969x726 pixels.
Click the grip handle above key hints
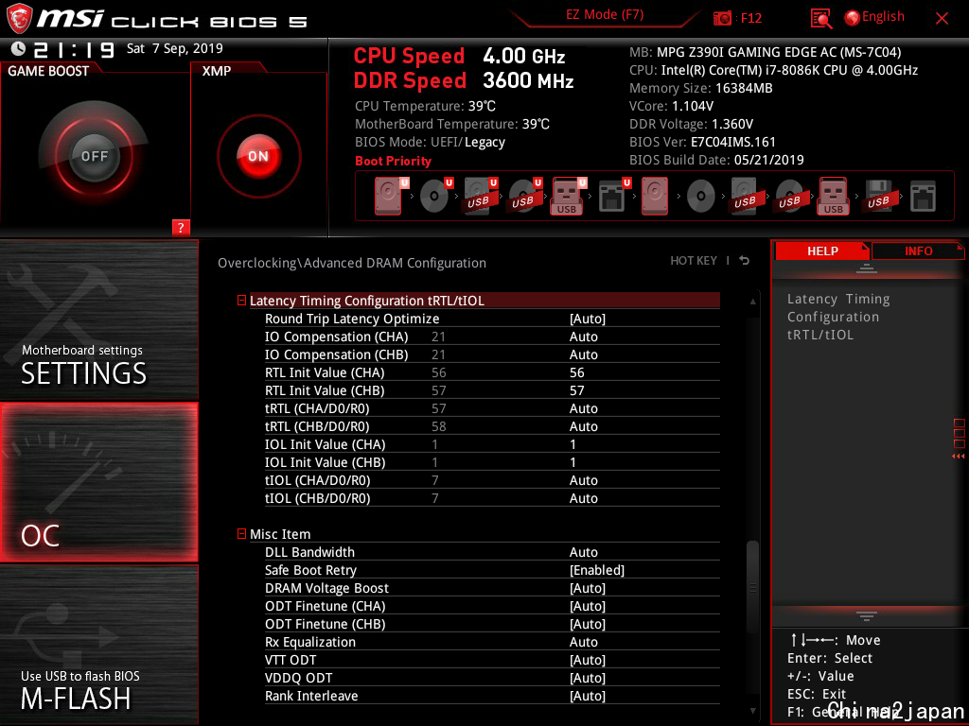[867, 615]
